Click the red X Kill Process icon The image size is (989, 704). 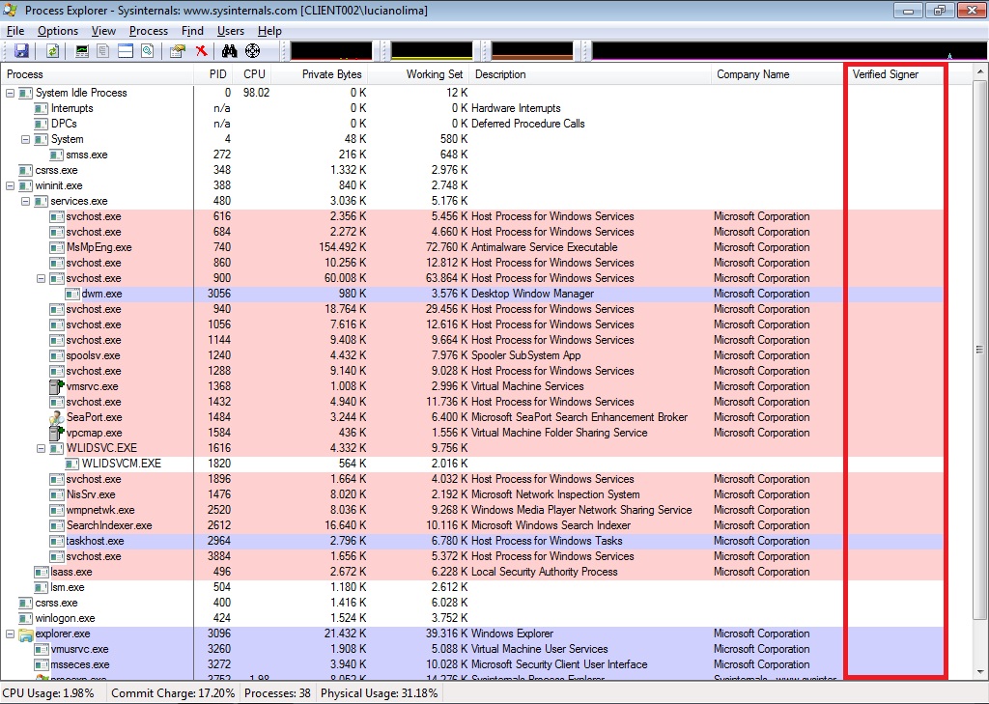201,51
